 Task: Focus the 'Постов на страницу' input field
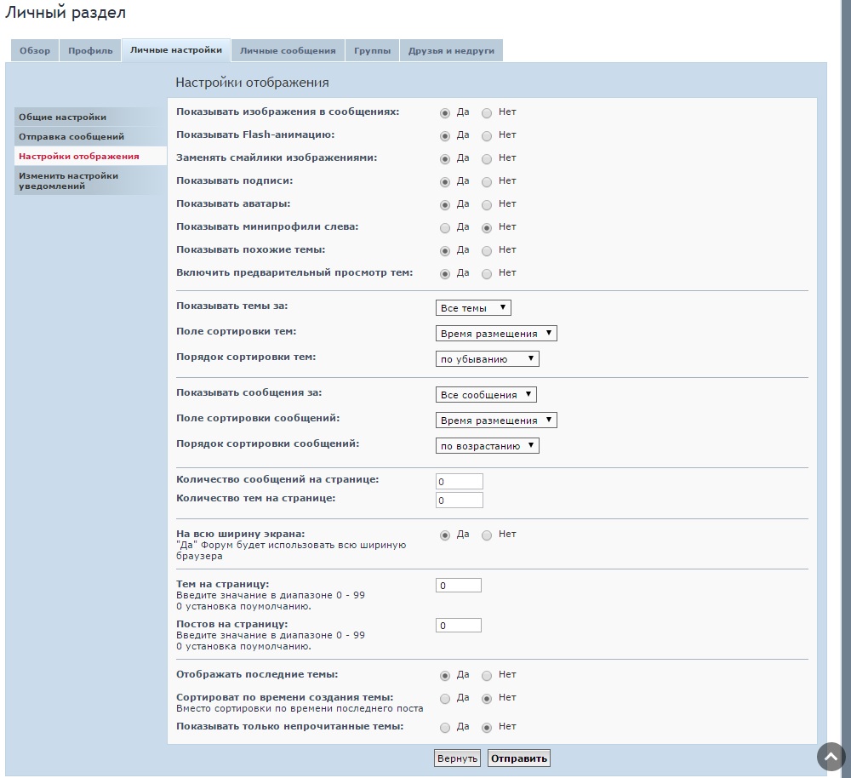pos(458,626)
